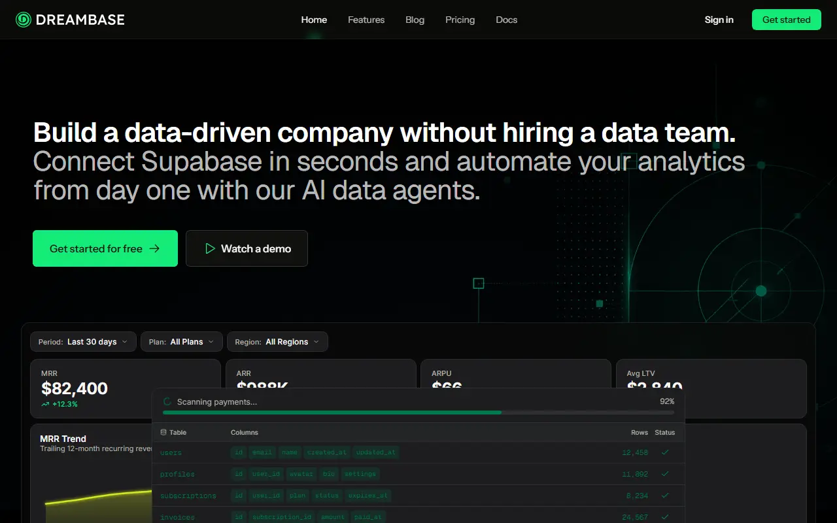Click the amount column tag
The image size is (837, 523).
point(333,517)
